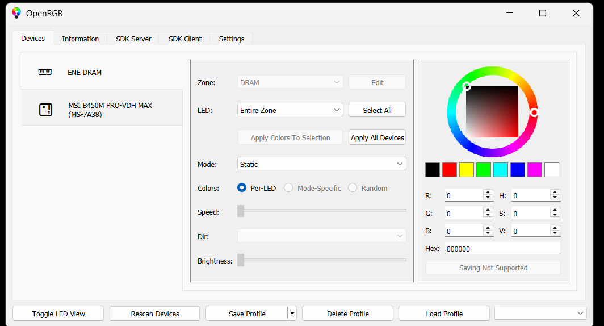Click the Saving Not Supported button
The height and width of the screenshot is (326, 604).
(493, 268)
